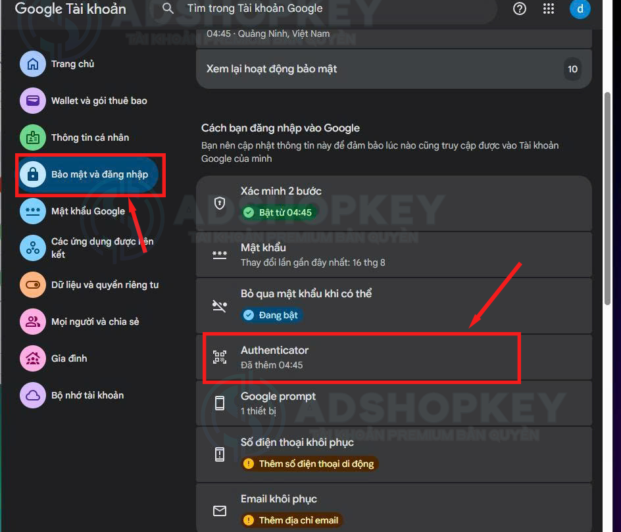Open Mật khẩu Google in sidebar
621x532 pixels.
pyautogui.click(x=89, y=211)
